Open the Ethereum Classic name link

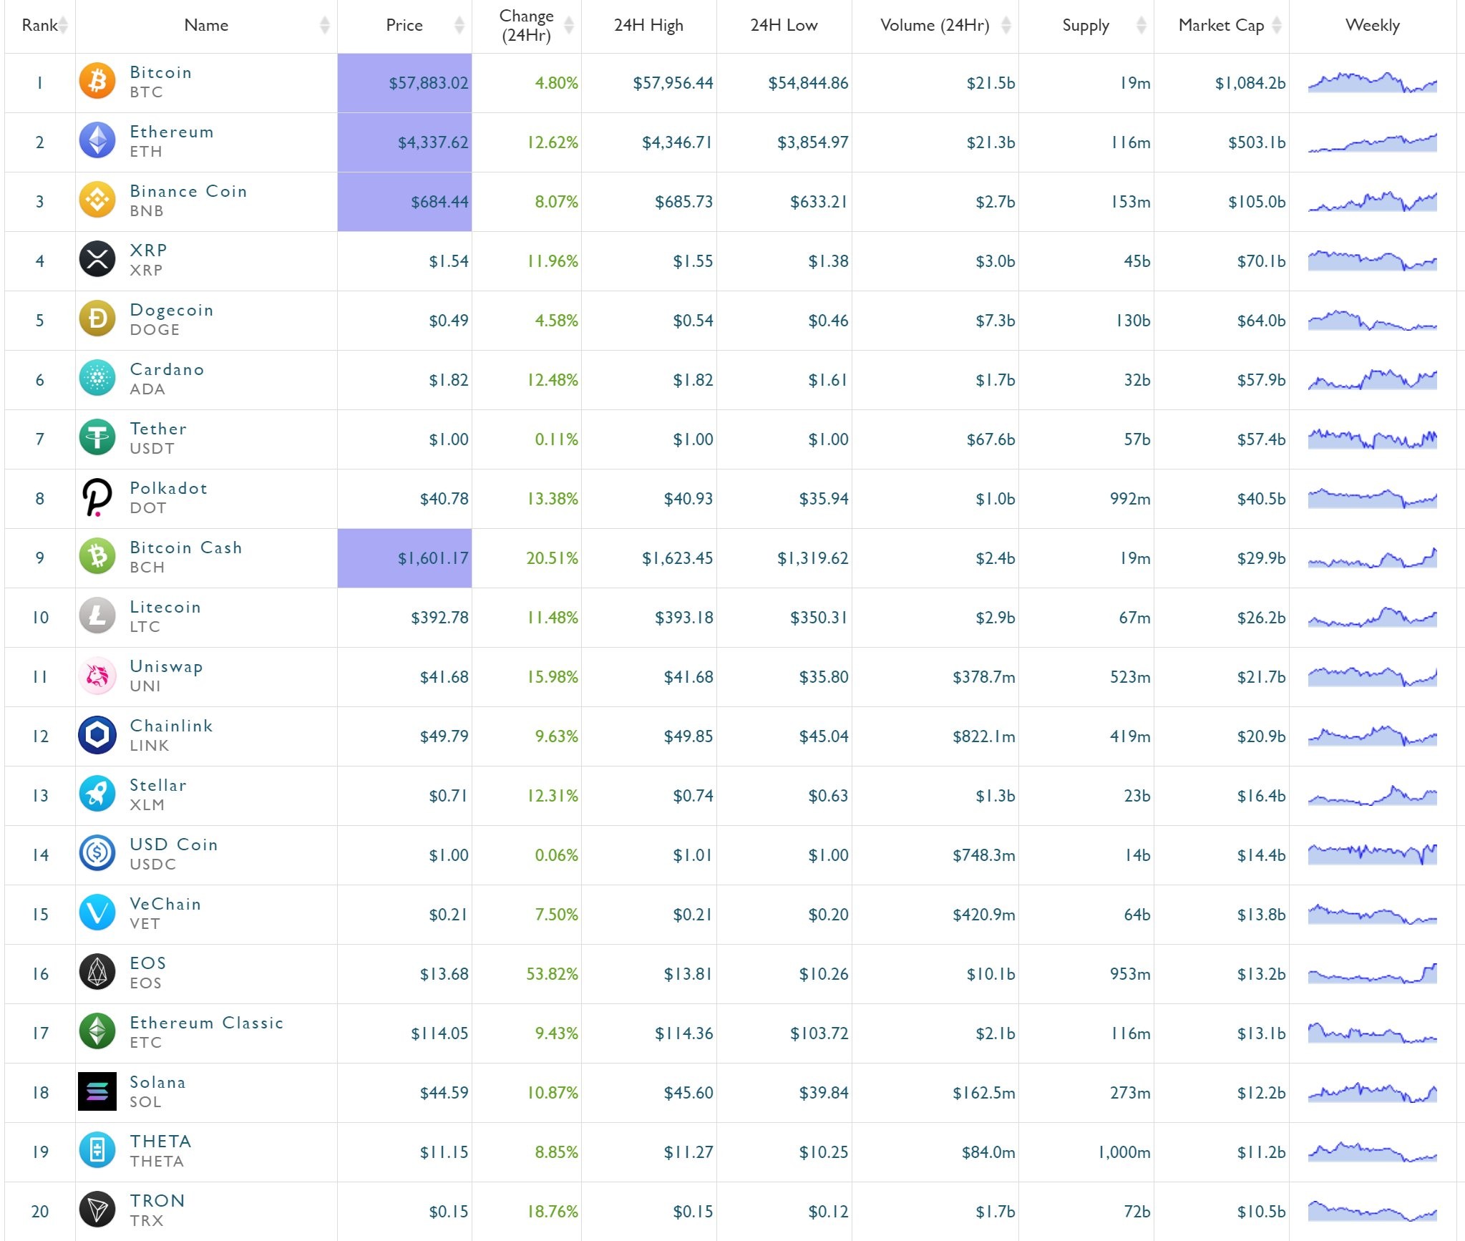point(206,1023)
